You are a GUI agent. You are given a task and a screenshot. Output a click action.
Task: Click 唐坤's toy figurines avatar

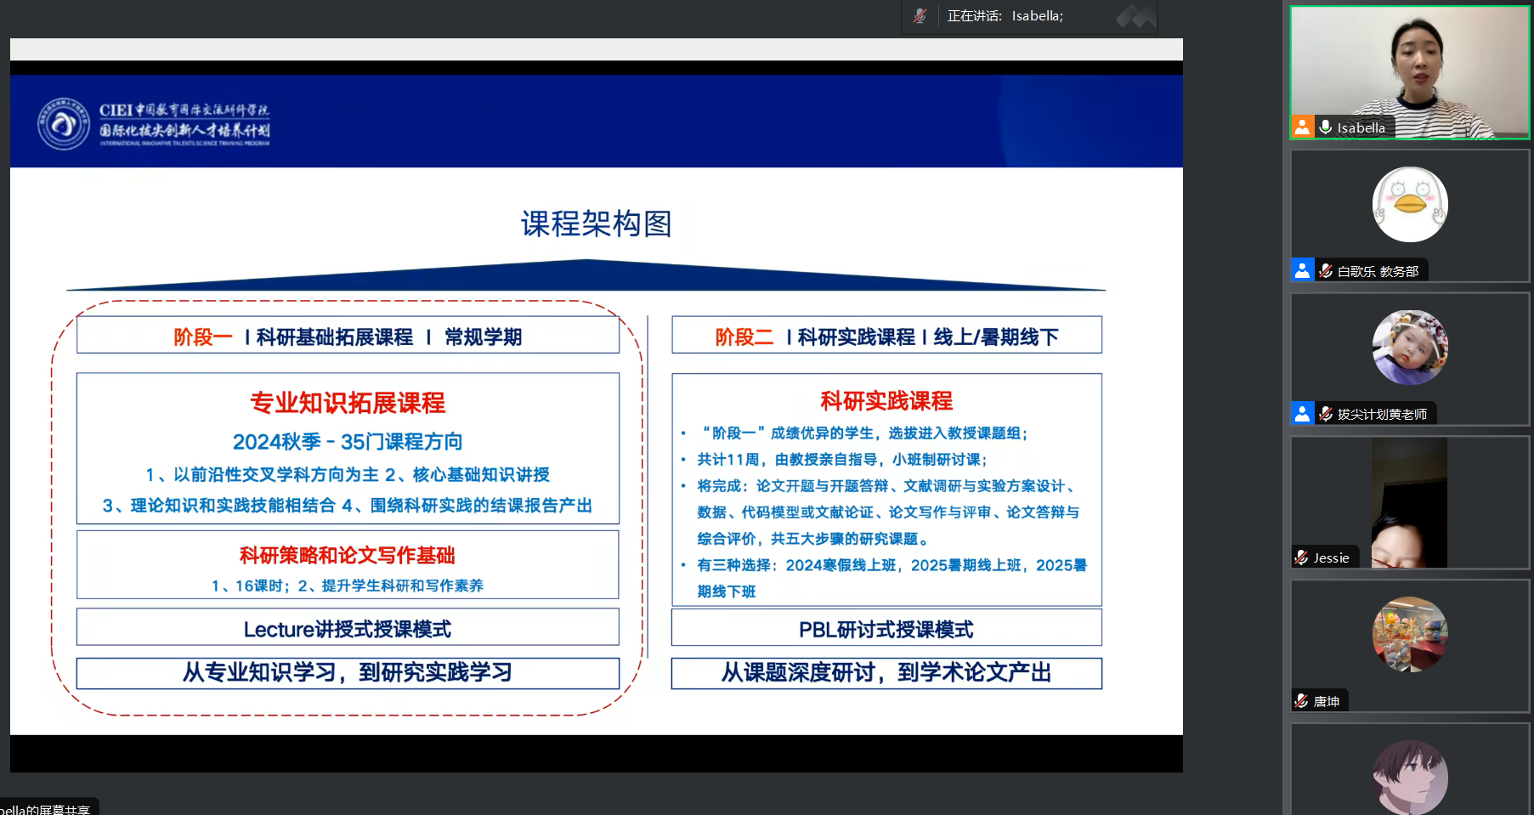[1410, 635]
